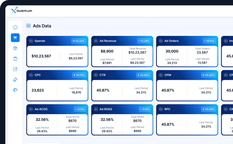
Task: Click the Spends card chart icon
Action: point(31,41)
